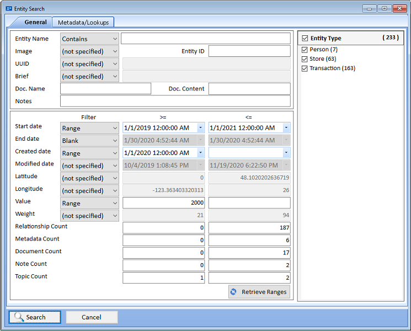Open the Created date filter dropdown
This screenshot has width=411, height=331.
(89, 153)
